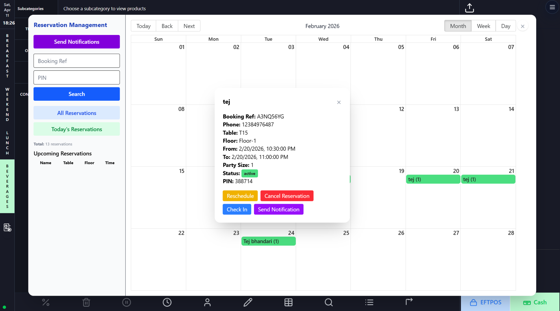
Task: Switch calendar to Day view
Action: click(506, 26)
